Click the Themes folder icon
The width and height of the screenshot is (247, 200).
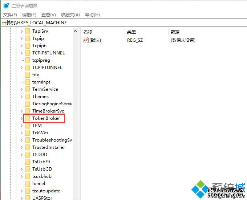point(28,97)
